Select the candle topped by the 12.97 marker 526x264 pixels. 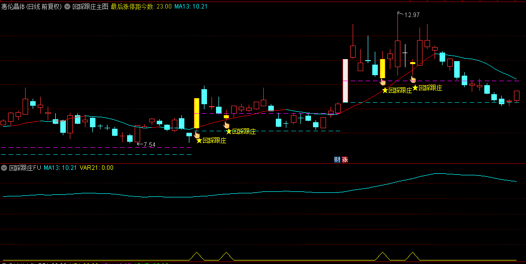[397, 54]
